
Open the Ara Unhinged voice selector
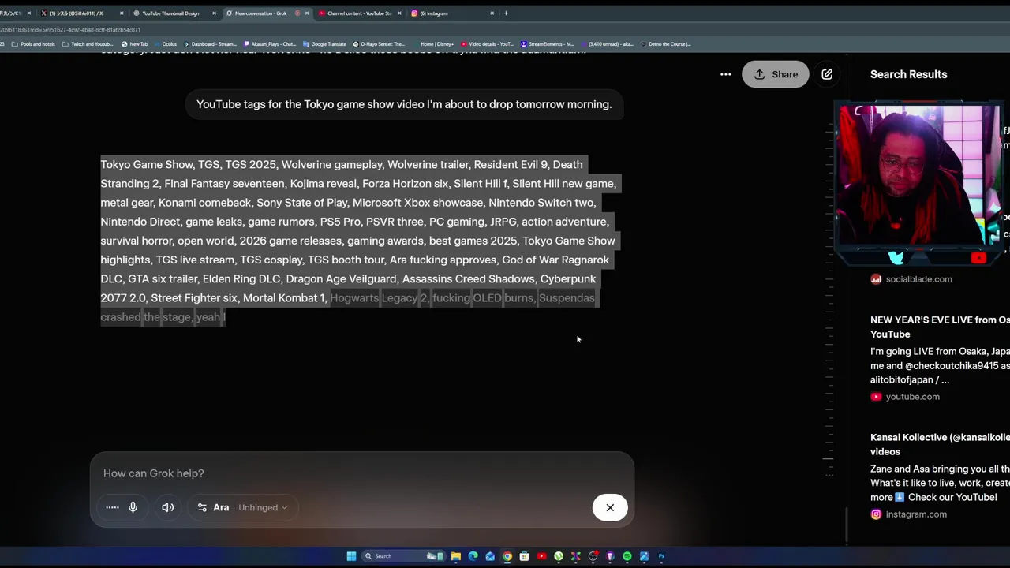coord(242,507)
